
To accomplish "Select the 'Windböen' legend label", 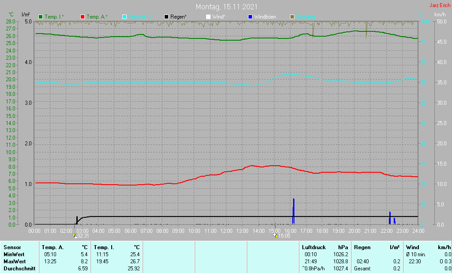I will click(x=265, y=17).
